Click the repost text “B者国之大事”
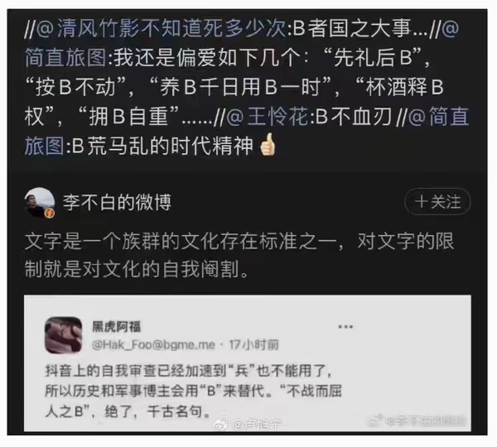 (352, 28)
